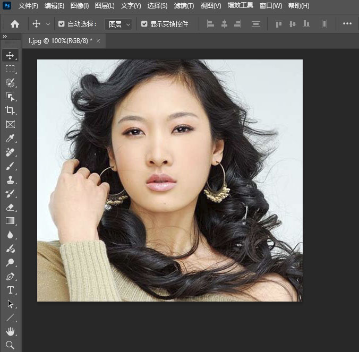
Task: Select the Quick Selection tool
Action: pyautogui.click(x=10, y=83)
